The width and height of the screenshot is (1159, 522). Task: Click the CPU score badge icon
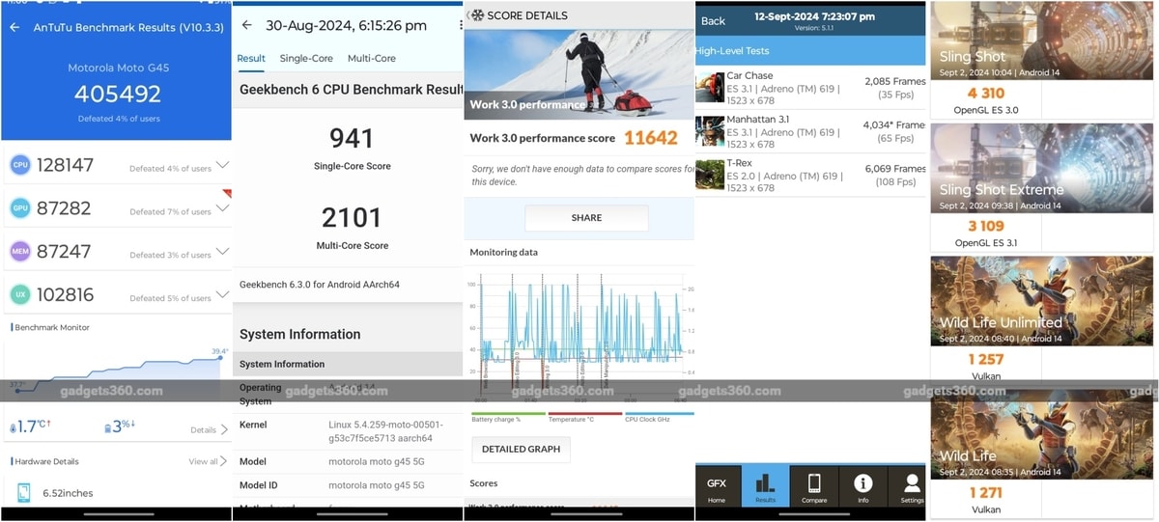pos(19,165)
